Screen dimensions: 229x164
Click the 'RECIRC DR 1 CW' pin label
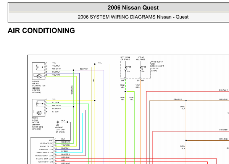tap(45, 162)
